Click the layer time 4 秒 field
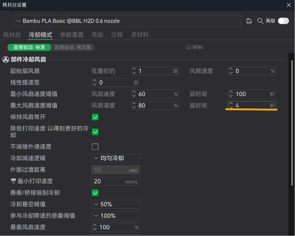 252,105
